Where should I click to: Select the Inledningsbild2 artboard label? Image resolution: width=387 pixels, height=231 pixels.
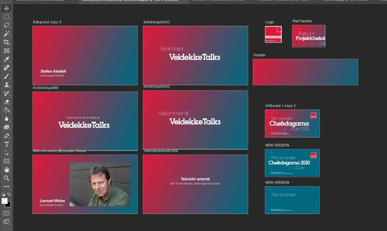(x=157, y=87)
